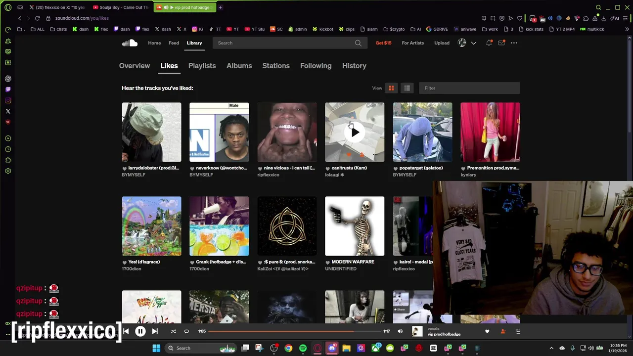
Task: Open the canitrustu card more menu
Action: coord(375,155)
